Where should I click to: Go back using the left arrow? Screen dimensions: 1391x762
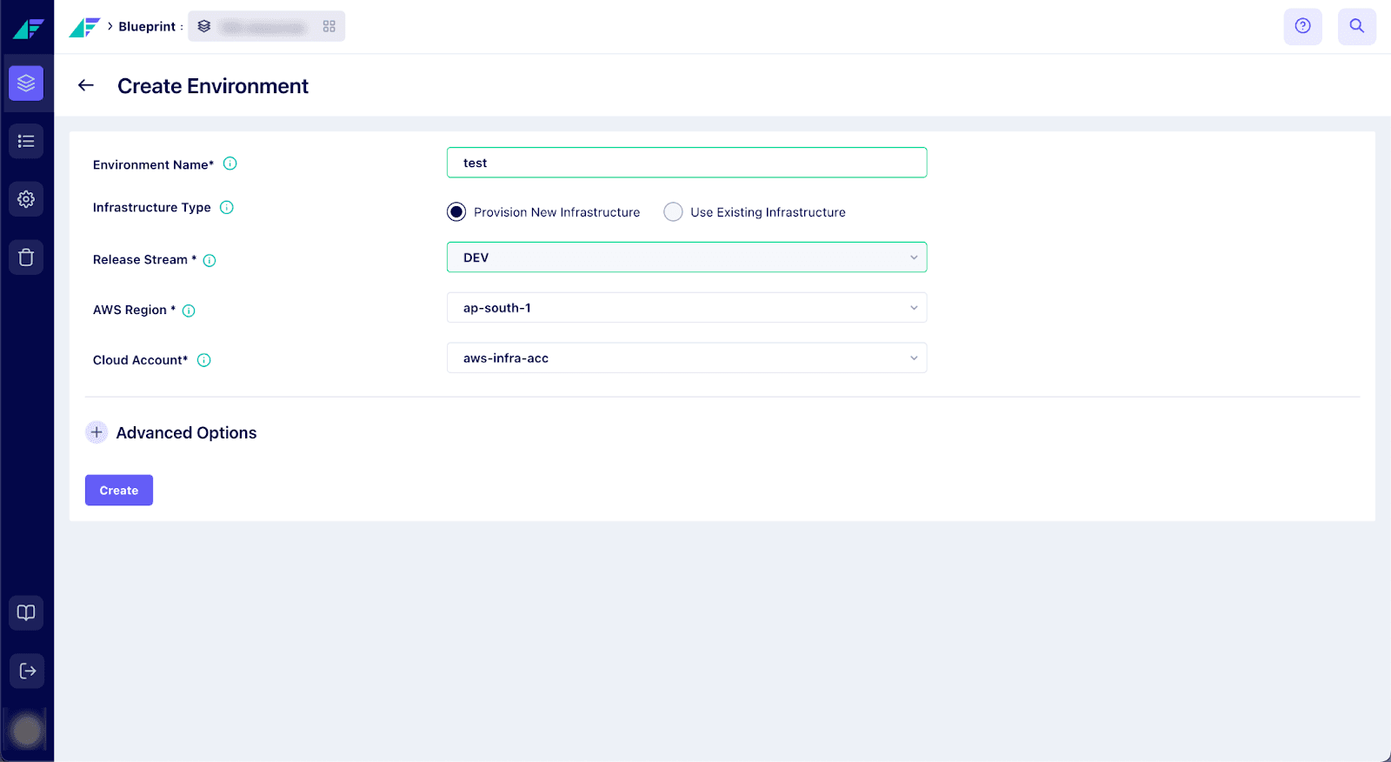tap(86, 85)
